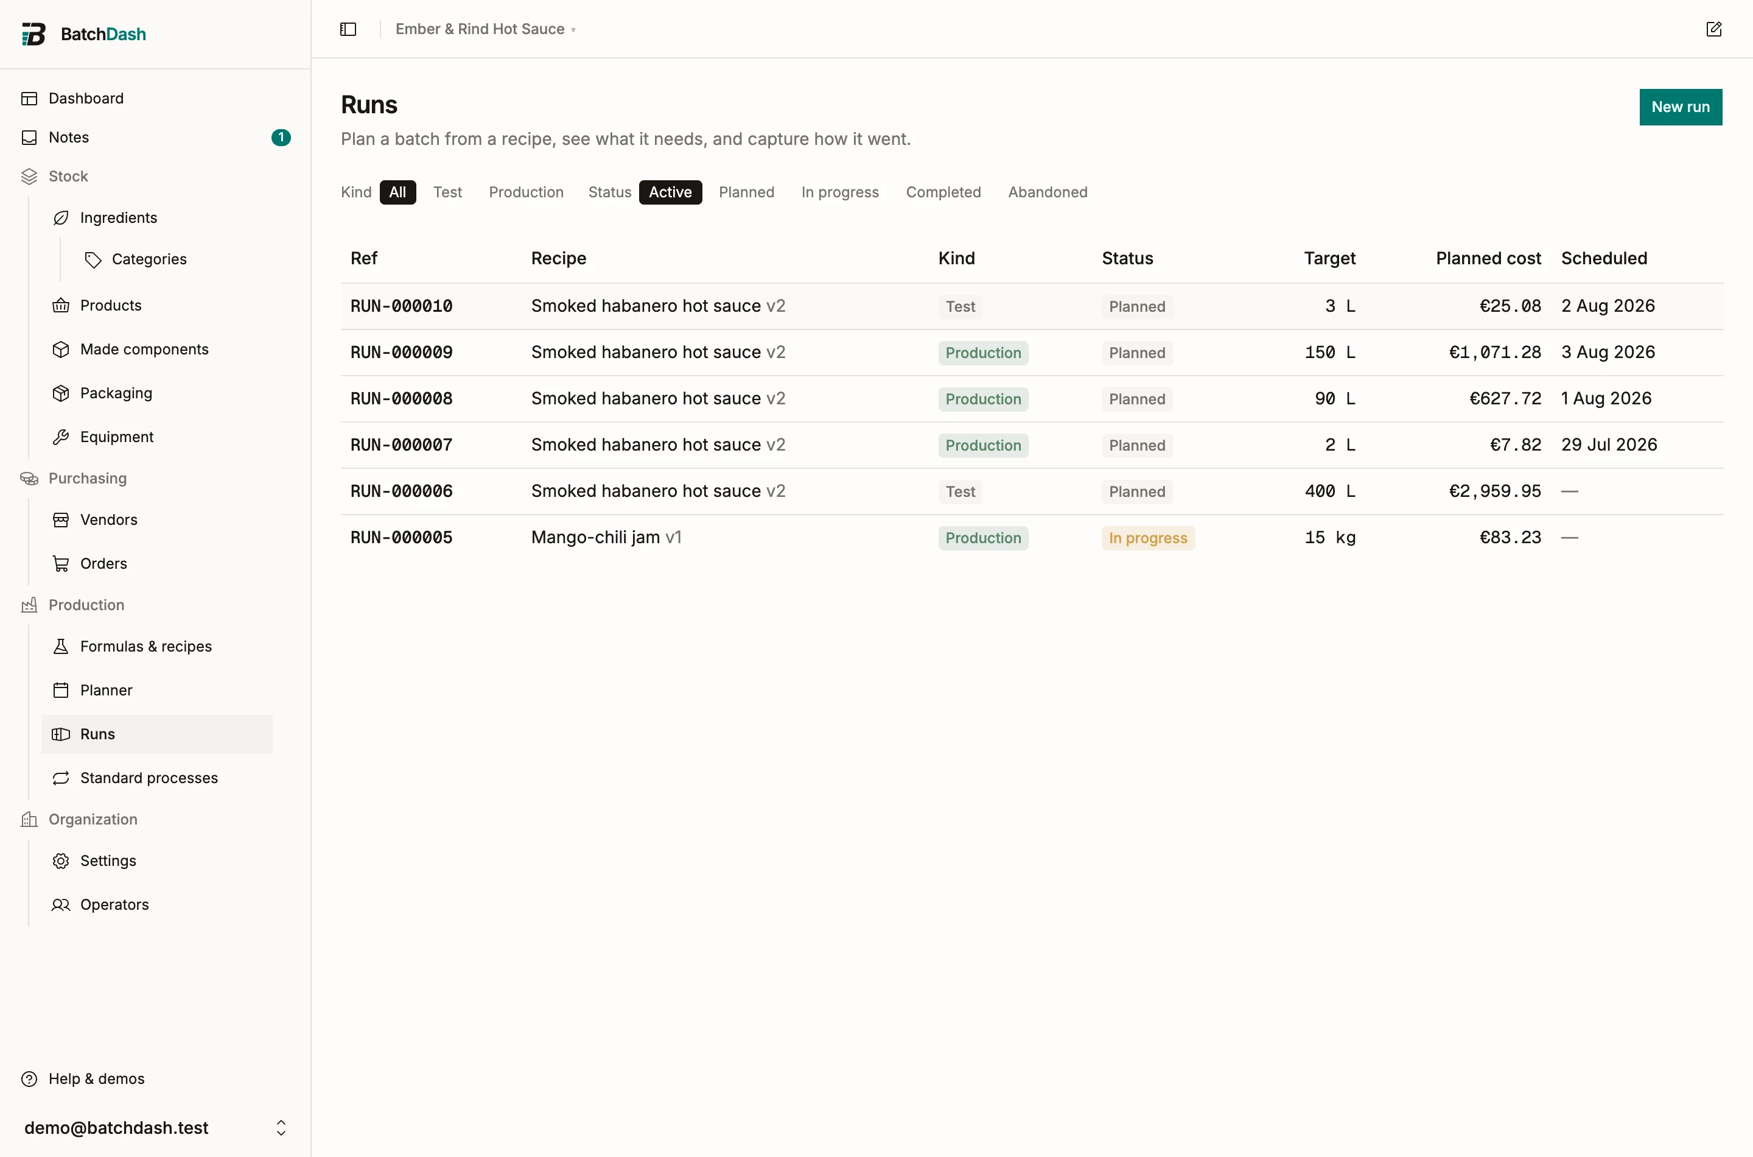Open run RUN-000005

(401, 538)
